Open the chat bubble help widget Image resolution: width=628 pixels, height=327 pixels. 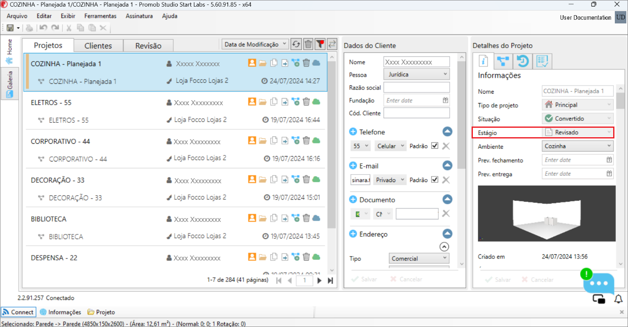[598, 283]
